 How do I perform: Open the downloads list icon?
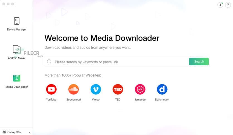[220, 5]
